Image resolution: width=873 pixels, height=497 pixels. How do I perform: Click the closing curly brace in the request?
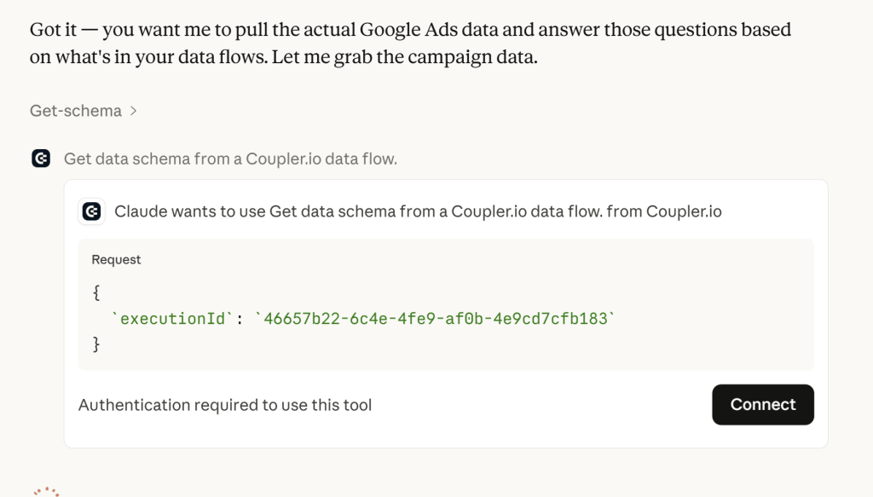point(96,344)
